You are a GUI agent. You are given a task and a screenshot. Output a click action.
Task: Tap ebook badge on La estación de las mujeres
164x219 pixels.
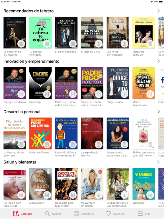pos(21,44)
